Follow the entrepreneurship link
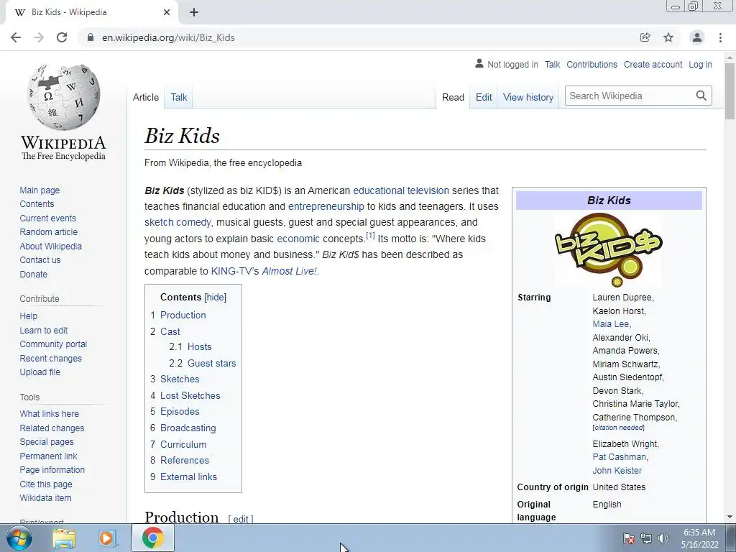Image resolution: width=736 pixels, height=552 pixels. click(x=326, y=206)
